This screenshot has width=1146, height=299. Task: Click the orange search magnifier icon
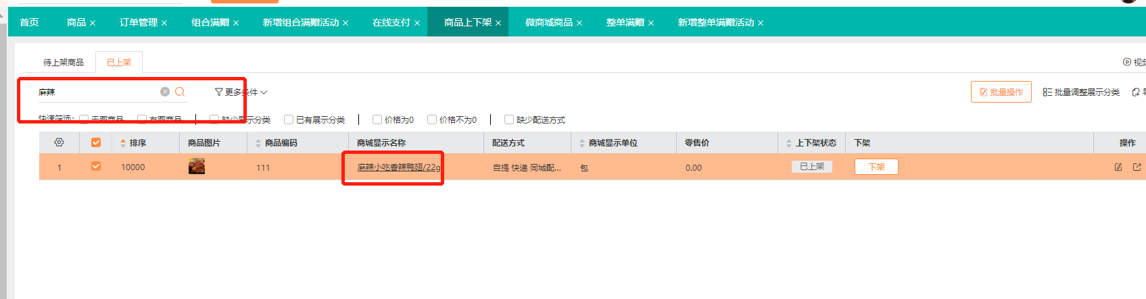click(180, 92)
